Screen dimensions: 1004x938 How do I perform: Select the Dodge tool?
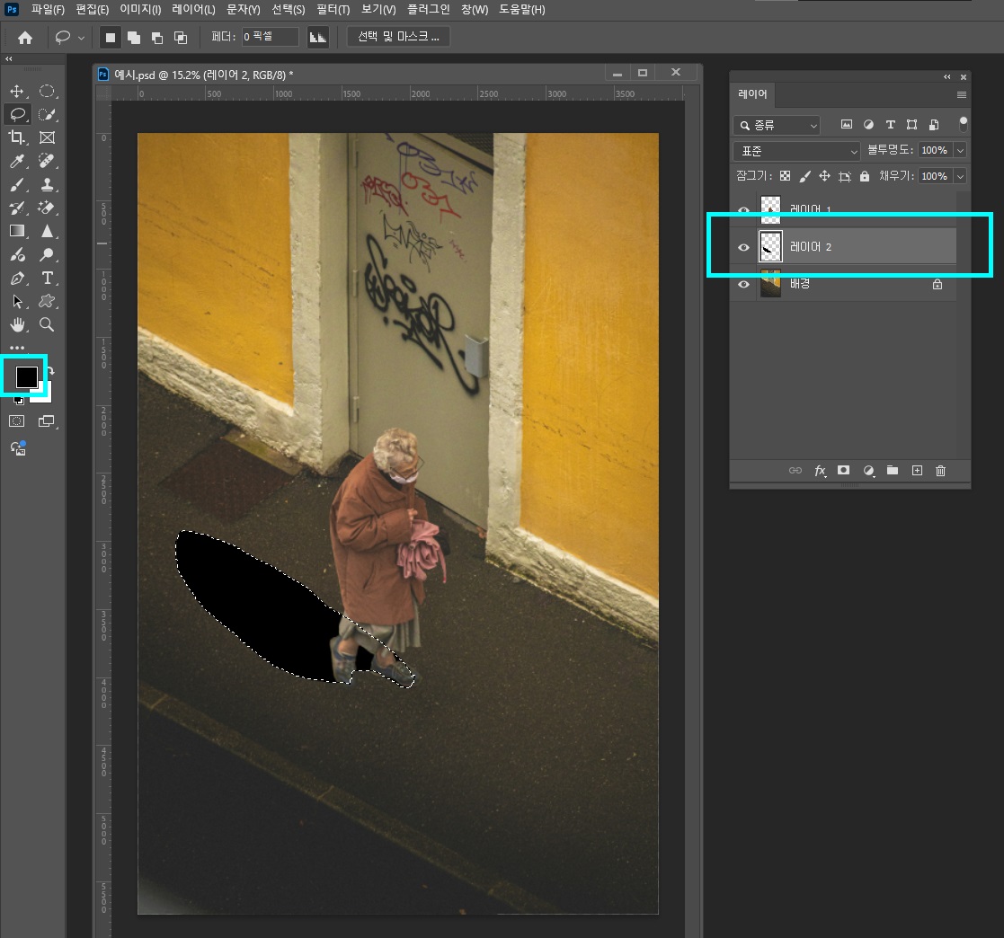[x=47, y=254]
